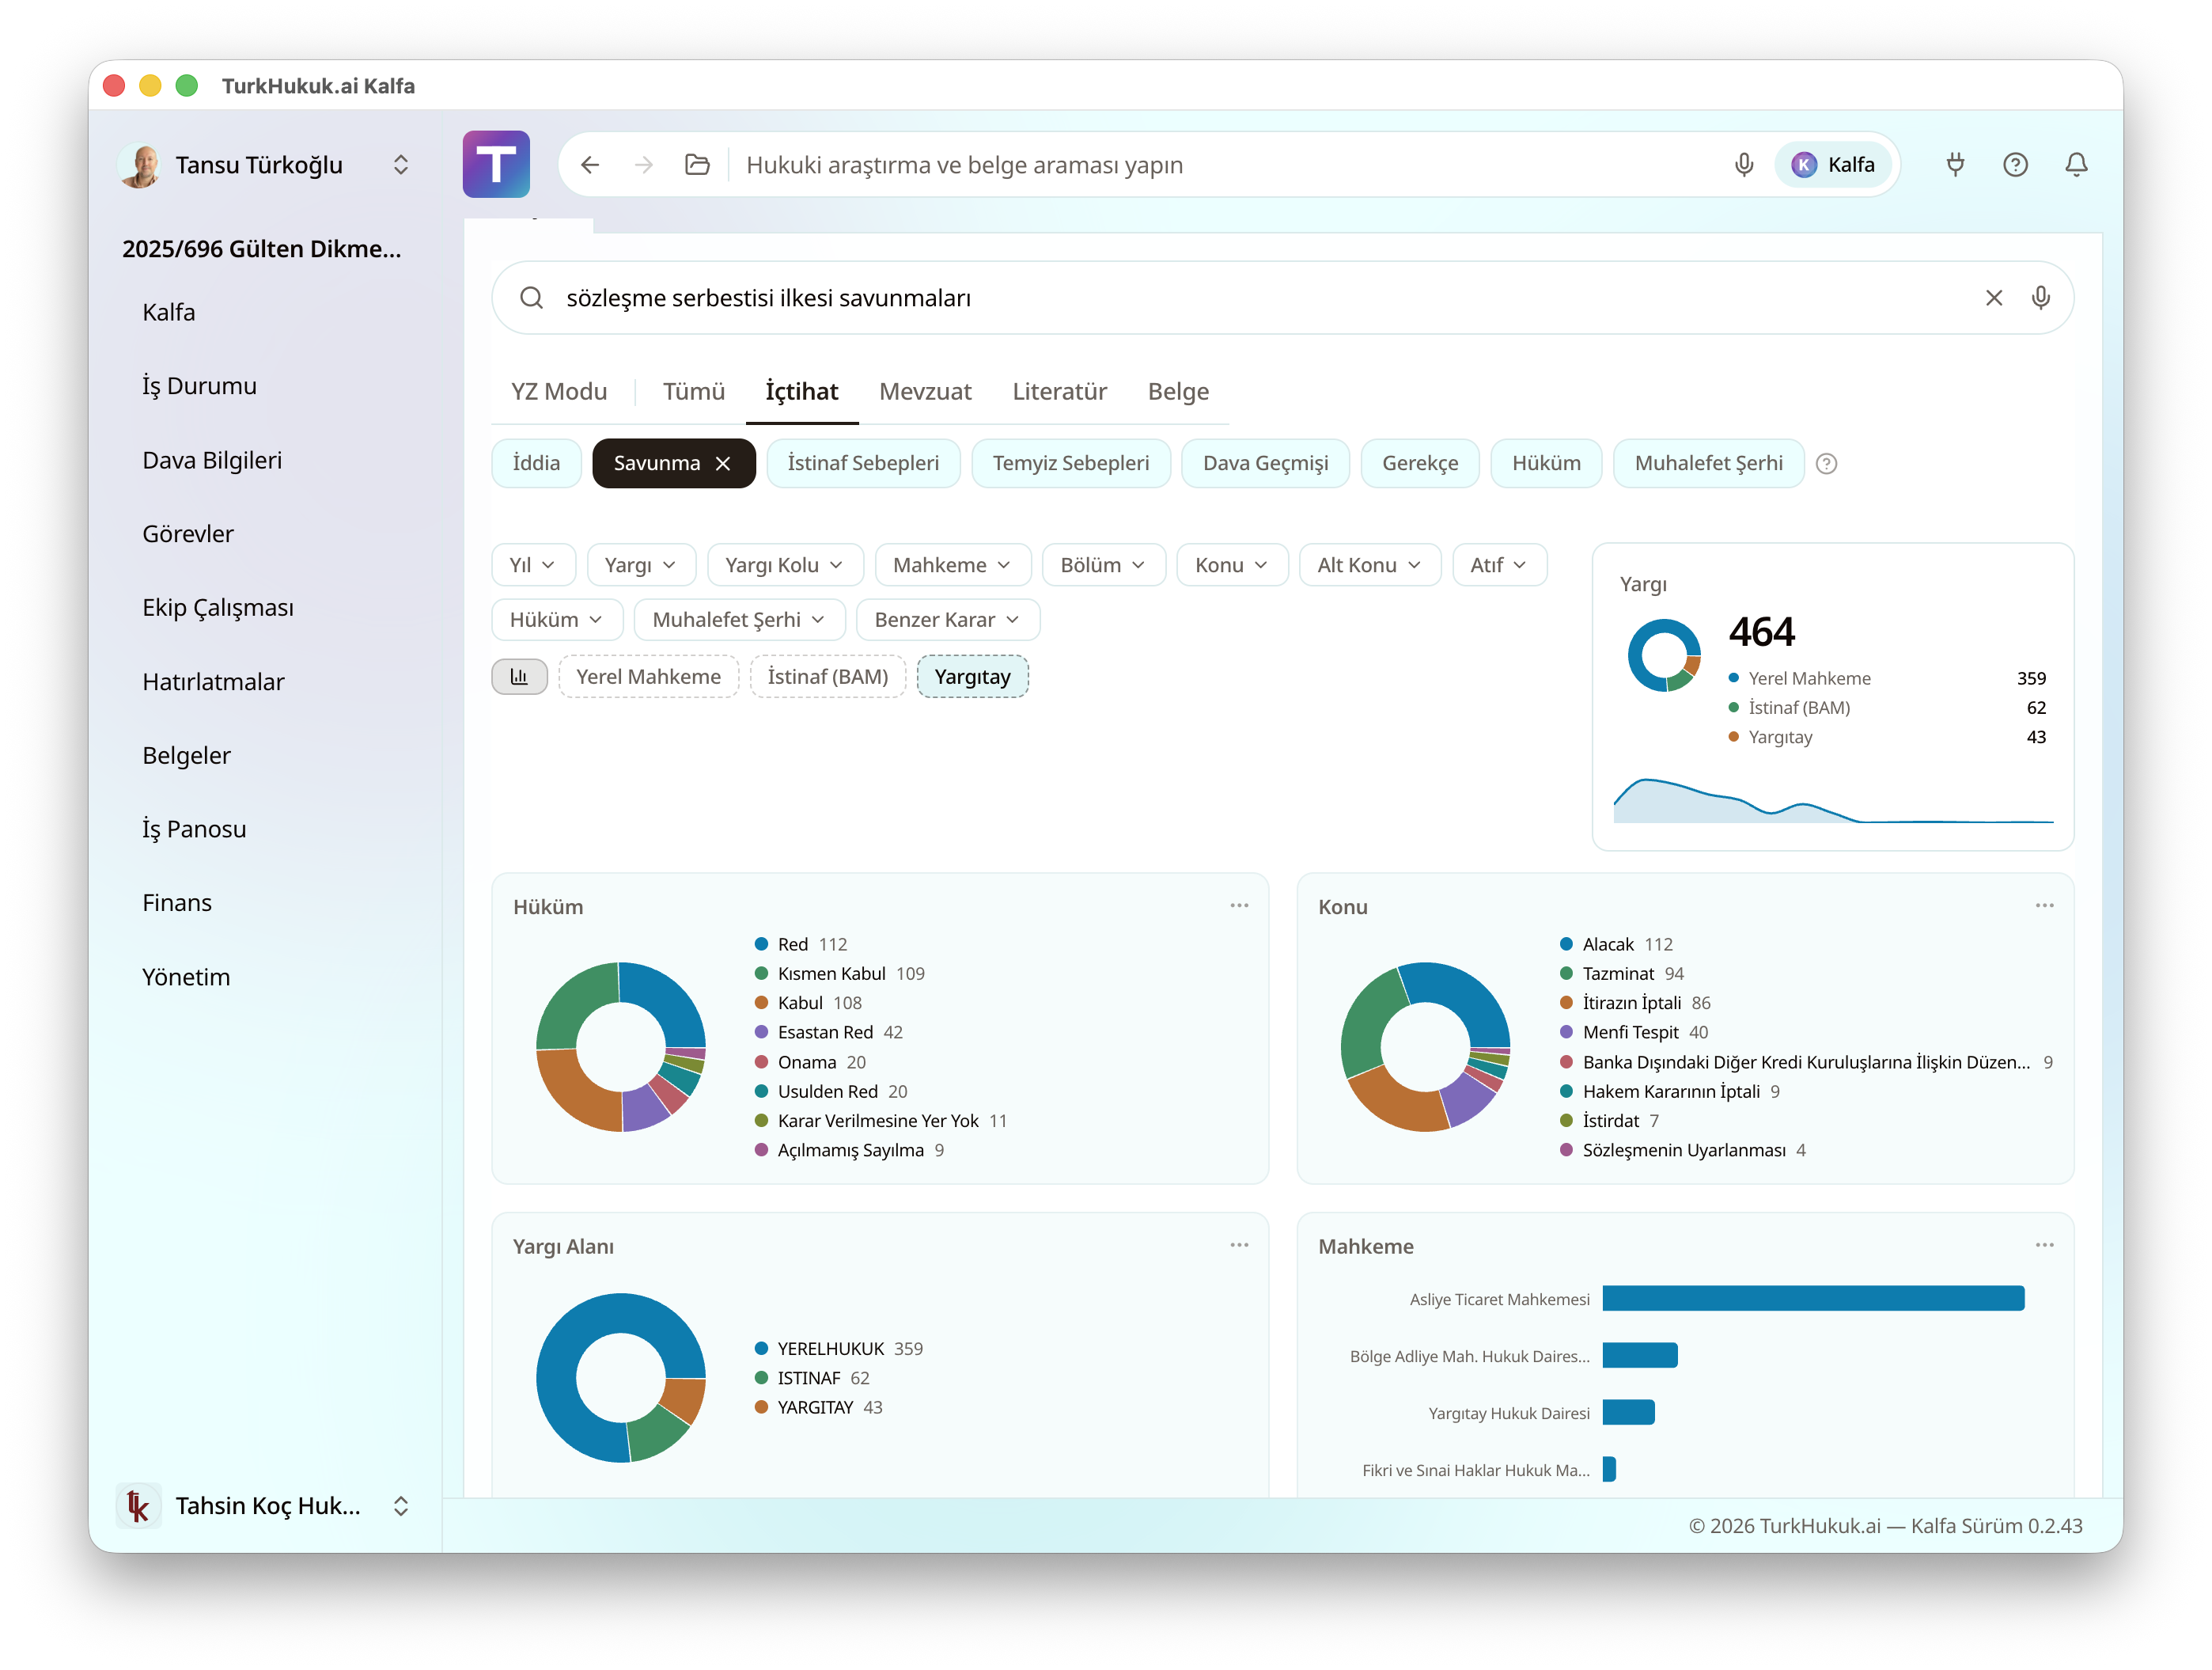Click the Red legend color dot

761,944
